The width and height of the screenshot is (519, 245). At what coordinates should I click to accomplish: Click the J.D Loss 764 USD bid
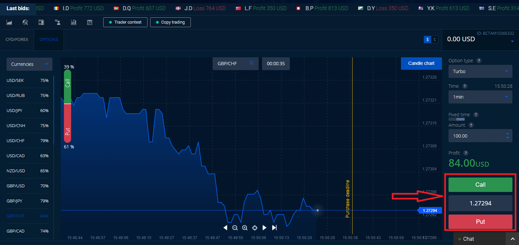coord(201,8)
